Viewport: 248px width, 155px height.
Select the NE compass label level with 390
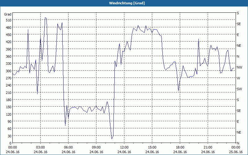click(x=239, y=46)
